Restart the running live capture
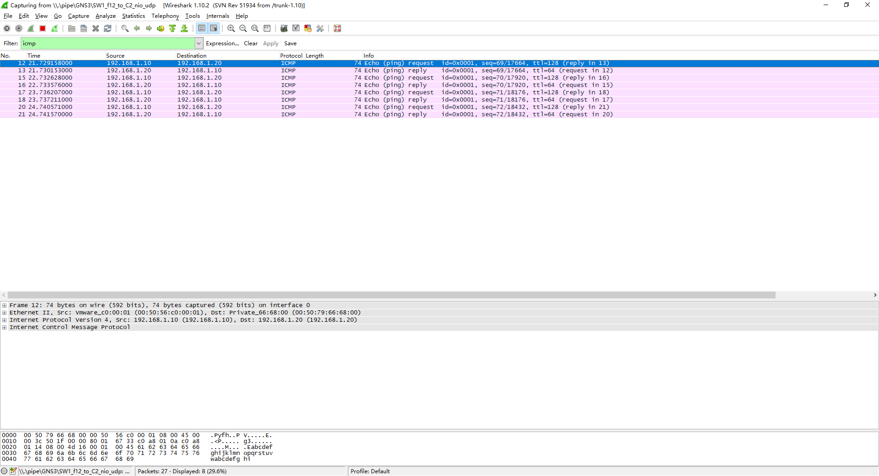The image size is (879, 476). 54,28
